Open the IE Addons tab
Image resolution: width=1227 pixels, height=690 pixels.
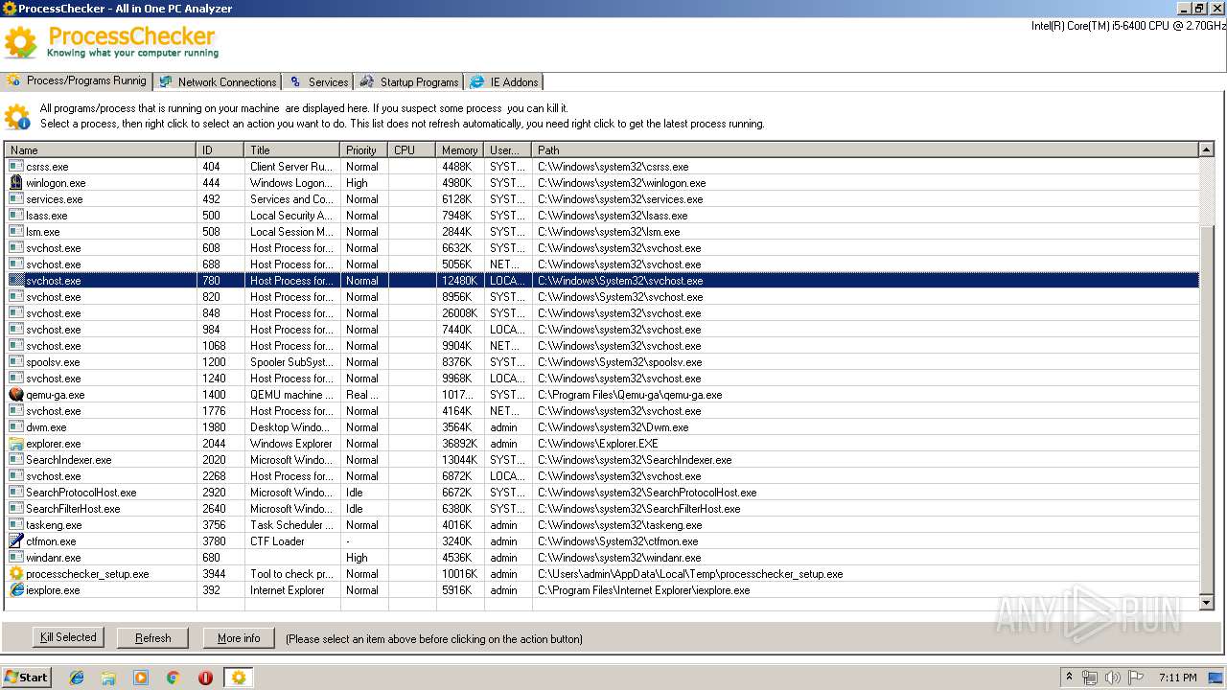(505, 81)
